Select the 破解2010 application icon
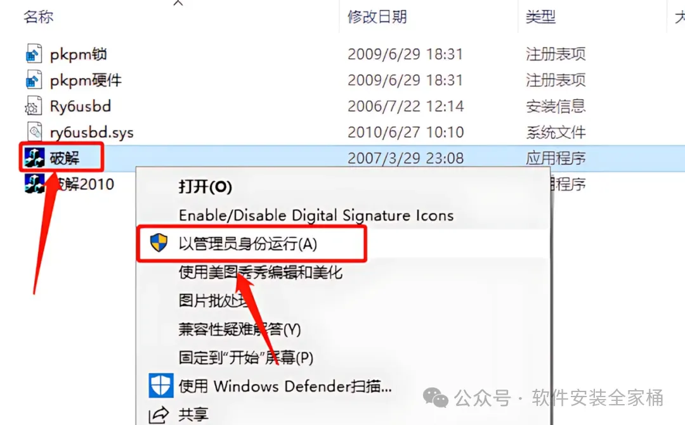This screenshot has width=685, height=425. (34, 184)
